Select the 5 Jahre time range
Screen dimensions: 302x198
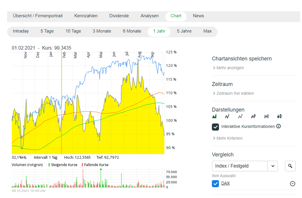pos(184,31)
